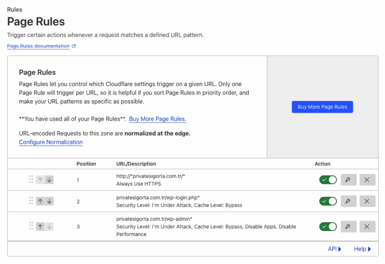Screen dimensions: 385x264
Task: Select the privatesigorta.com.tr/wp-admin* URL text
Action: coord(154,219)
